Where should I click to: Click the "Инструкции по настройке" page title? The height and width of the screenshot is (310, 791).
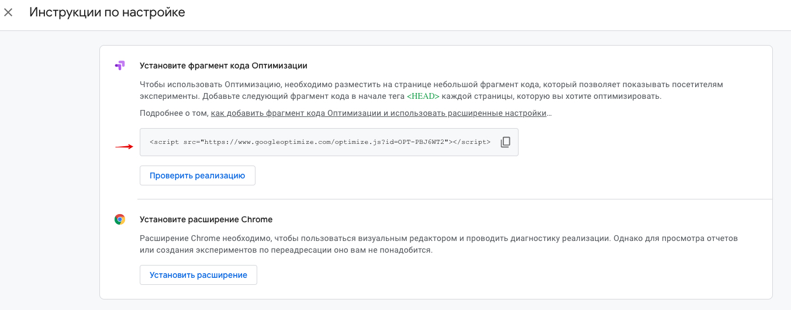107,12
